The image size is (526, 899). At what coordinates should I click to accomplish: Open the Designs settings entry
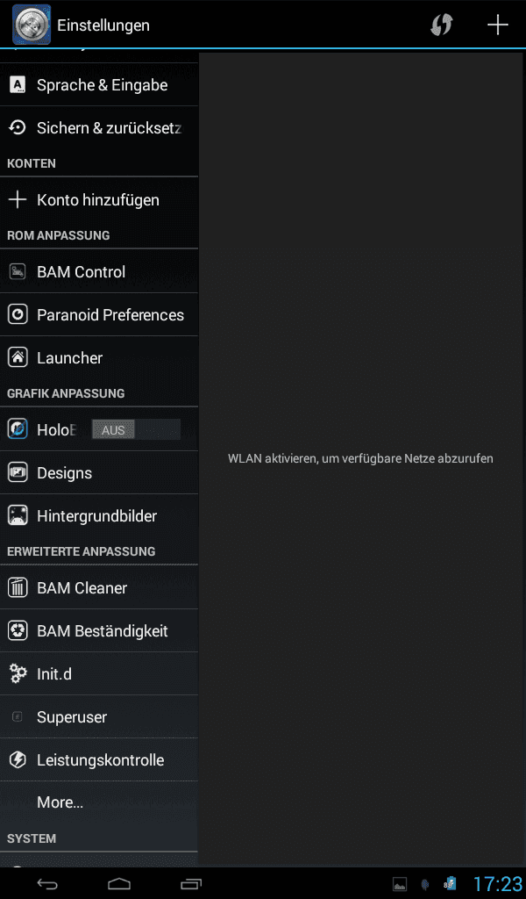[99, 473]
